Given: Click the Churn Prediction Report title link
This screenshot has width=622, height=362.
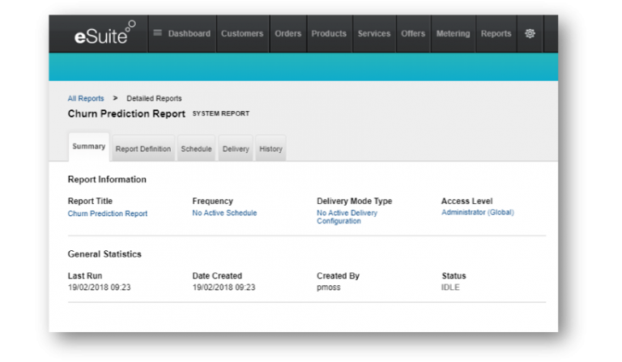Looking at the screenshot, I should coord(108,214).
